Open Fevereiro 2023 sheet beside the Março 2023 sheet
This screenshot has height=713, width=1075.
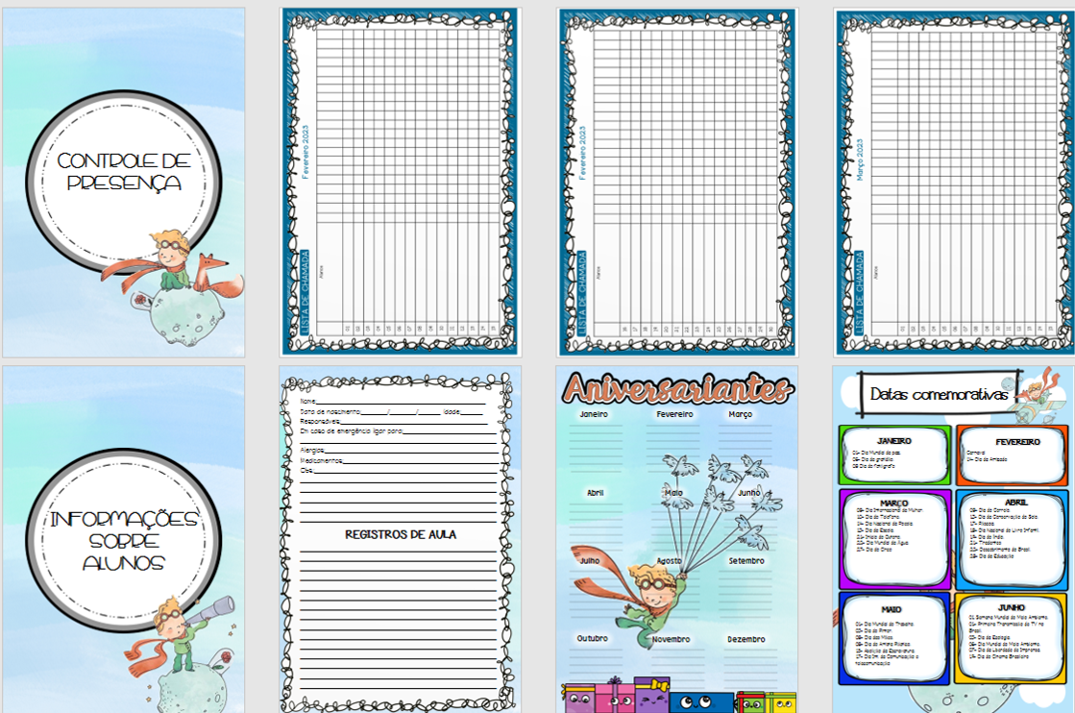coord(677,183)
